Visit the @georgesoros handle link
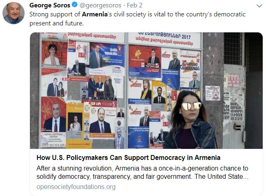This screenshot has height=196, width=266. [101, 5]
